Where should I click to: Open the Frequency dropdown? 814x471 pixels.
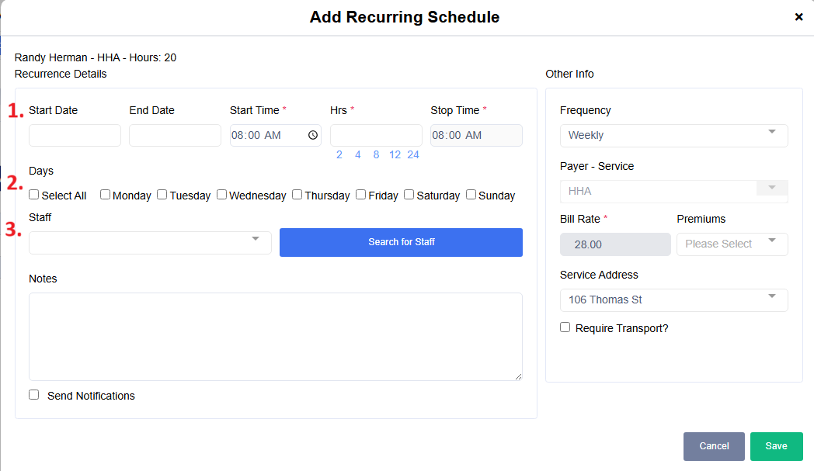[673, 135]
